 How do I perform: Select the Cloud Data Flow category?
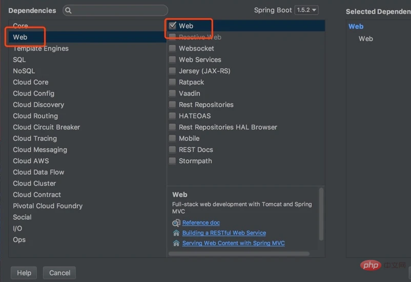[x=87, y=172]
